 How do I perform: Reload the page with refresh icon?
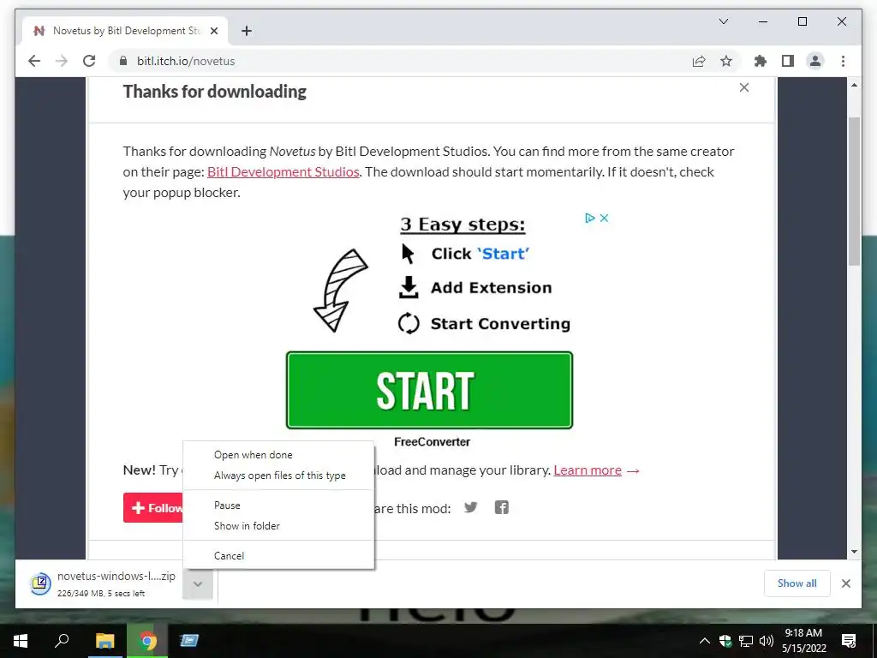click(x=89, y=61)
